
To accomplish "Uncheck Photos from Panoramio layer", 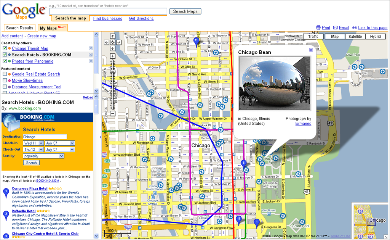I will (5, 61).
